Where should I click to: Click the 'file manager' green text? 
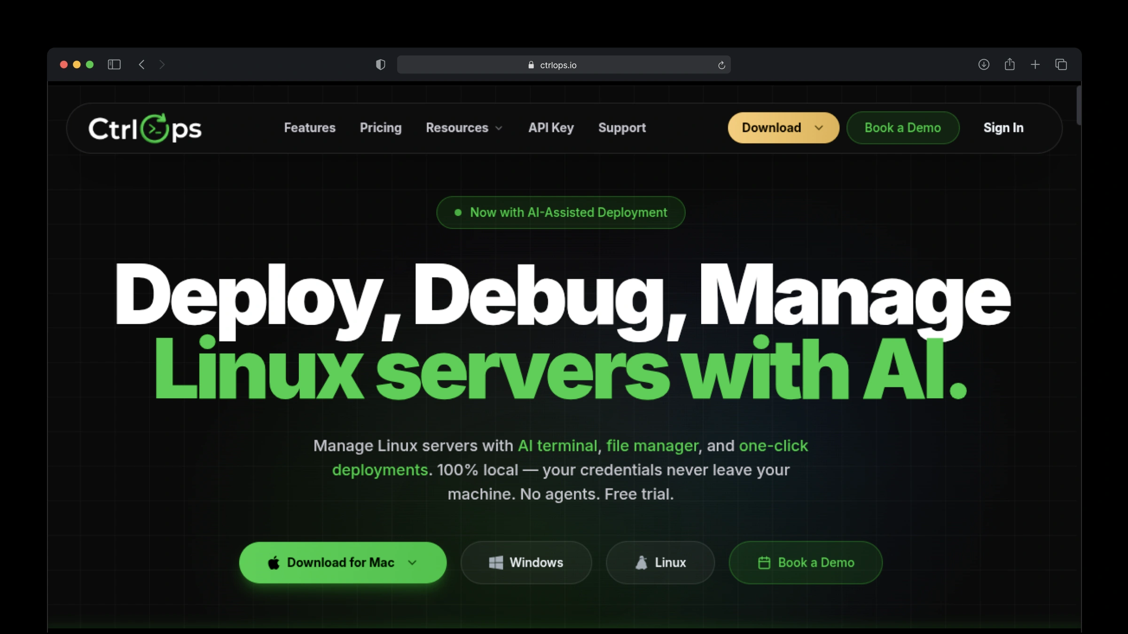(x=652, y=446)
